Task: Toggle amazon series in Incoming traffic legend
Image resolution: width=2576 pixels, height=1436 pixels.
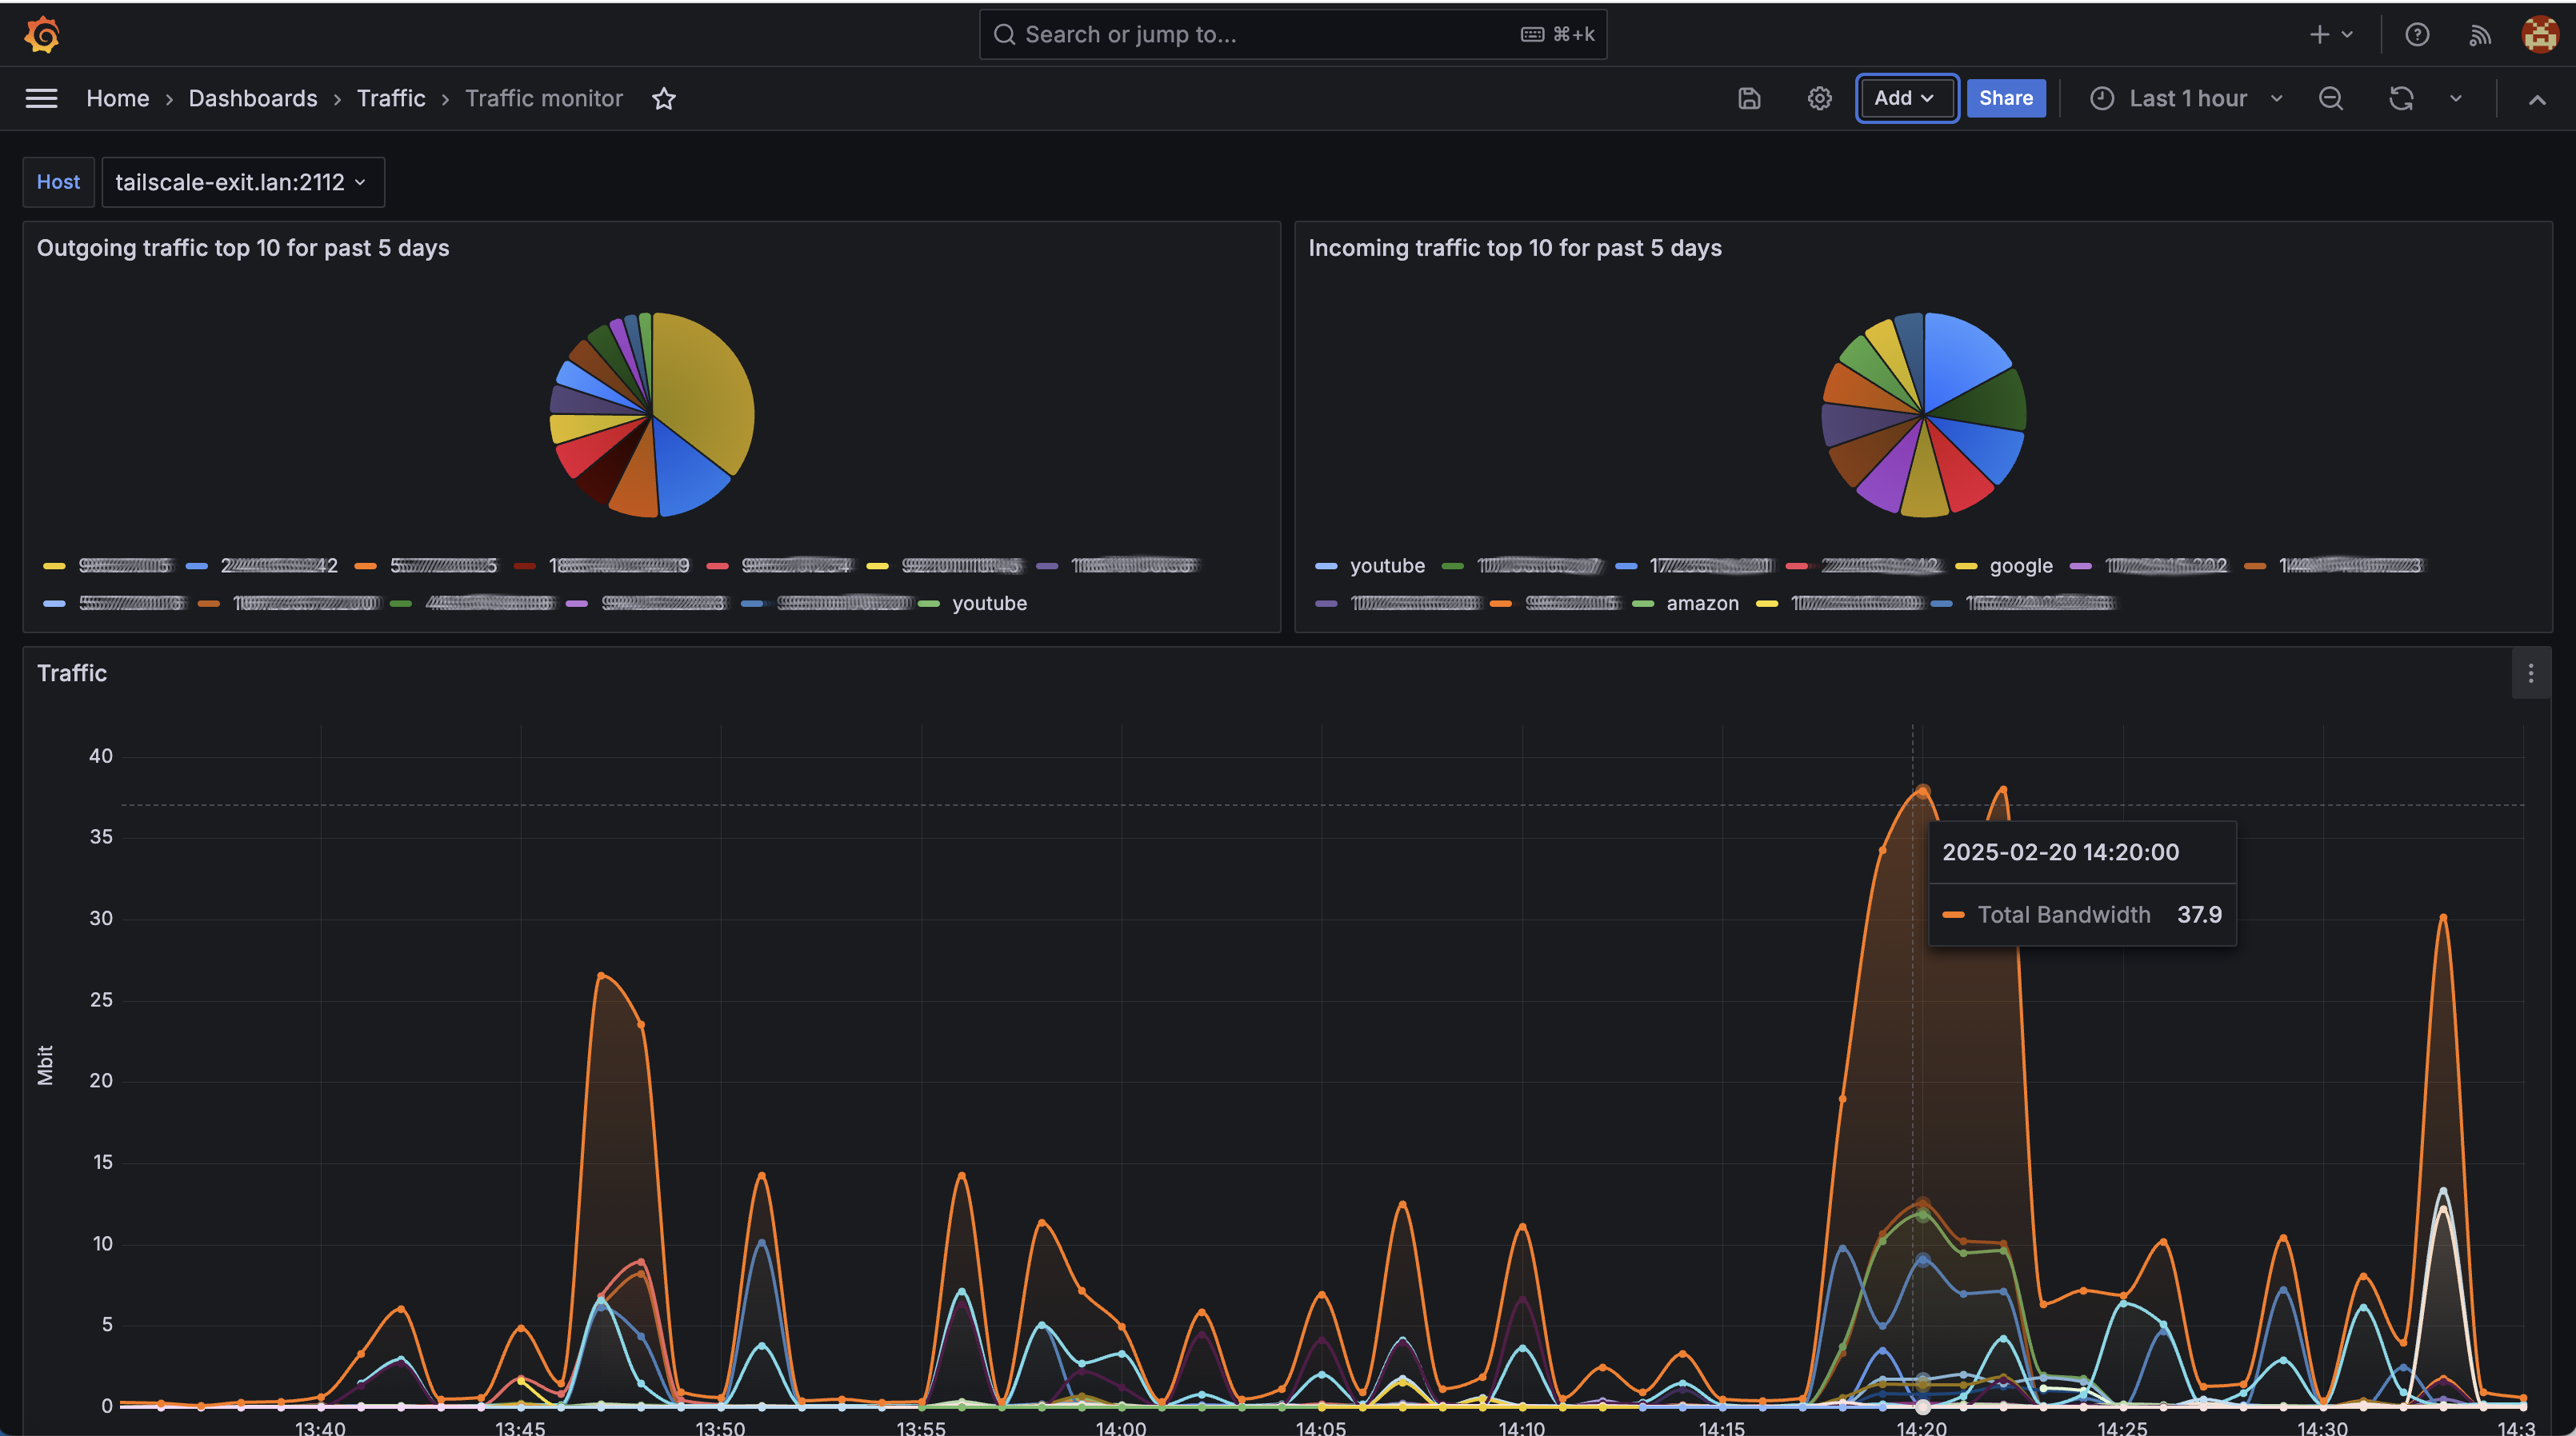Action: (1702, 604)
